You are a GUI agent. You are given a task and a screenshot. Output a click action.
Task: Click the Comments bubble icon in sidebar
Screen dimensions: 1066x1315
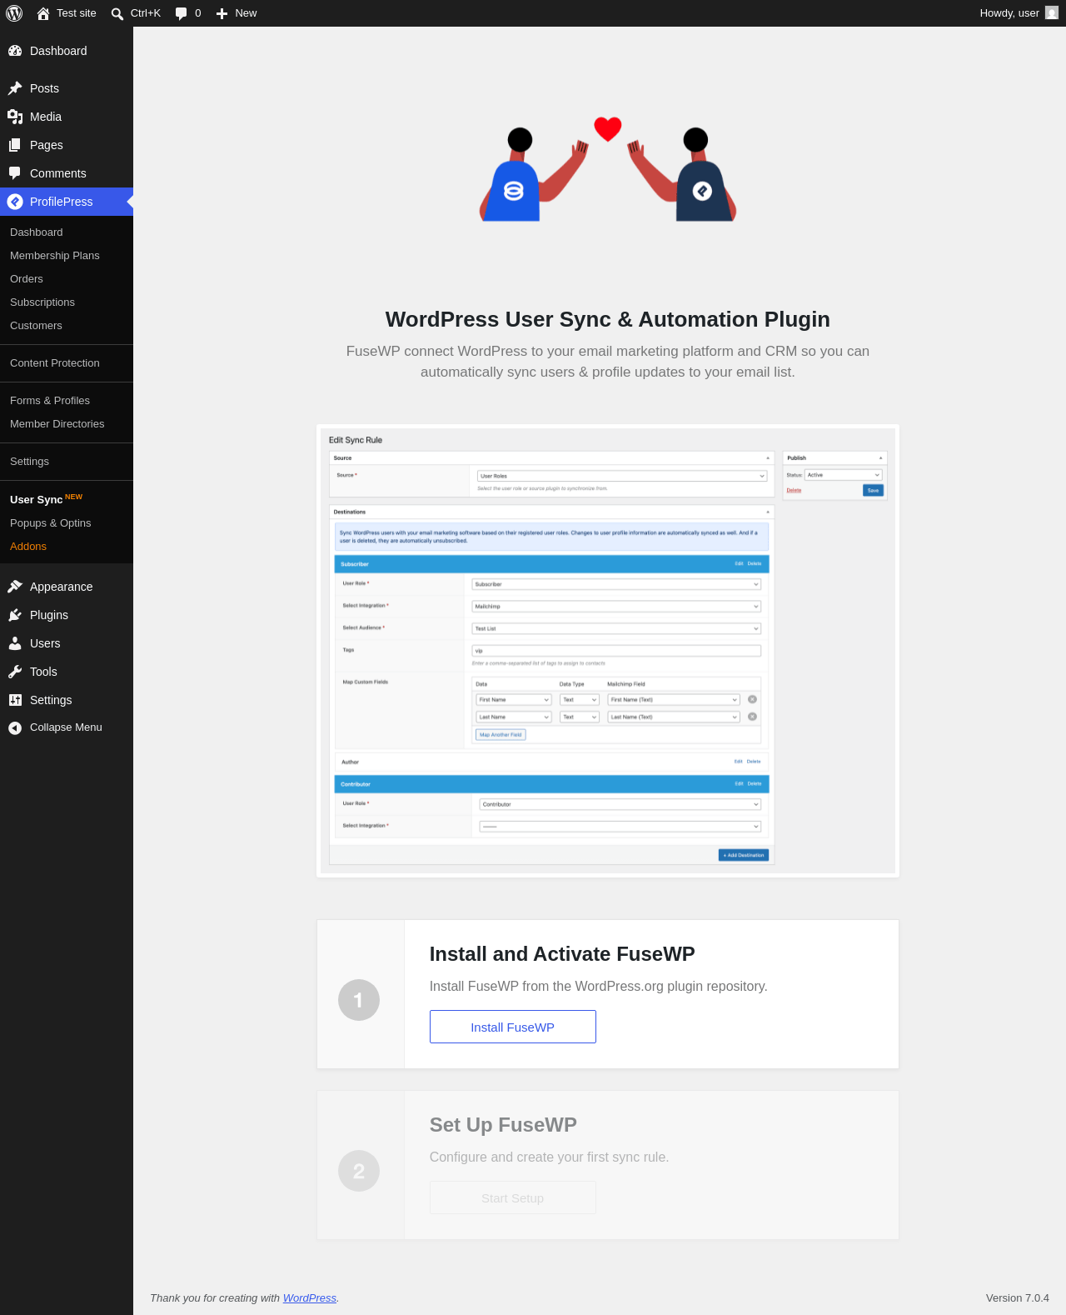click(x=15, y=173)
